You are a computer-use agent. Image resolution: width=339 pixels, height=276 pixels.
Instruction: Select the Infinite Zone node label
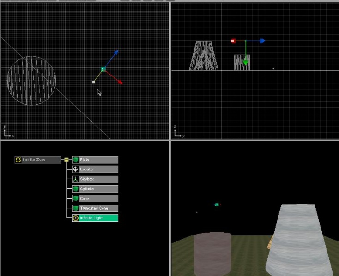pos(35,160)
